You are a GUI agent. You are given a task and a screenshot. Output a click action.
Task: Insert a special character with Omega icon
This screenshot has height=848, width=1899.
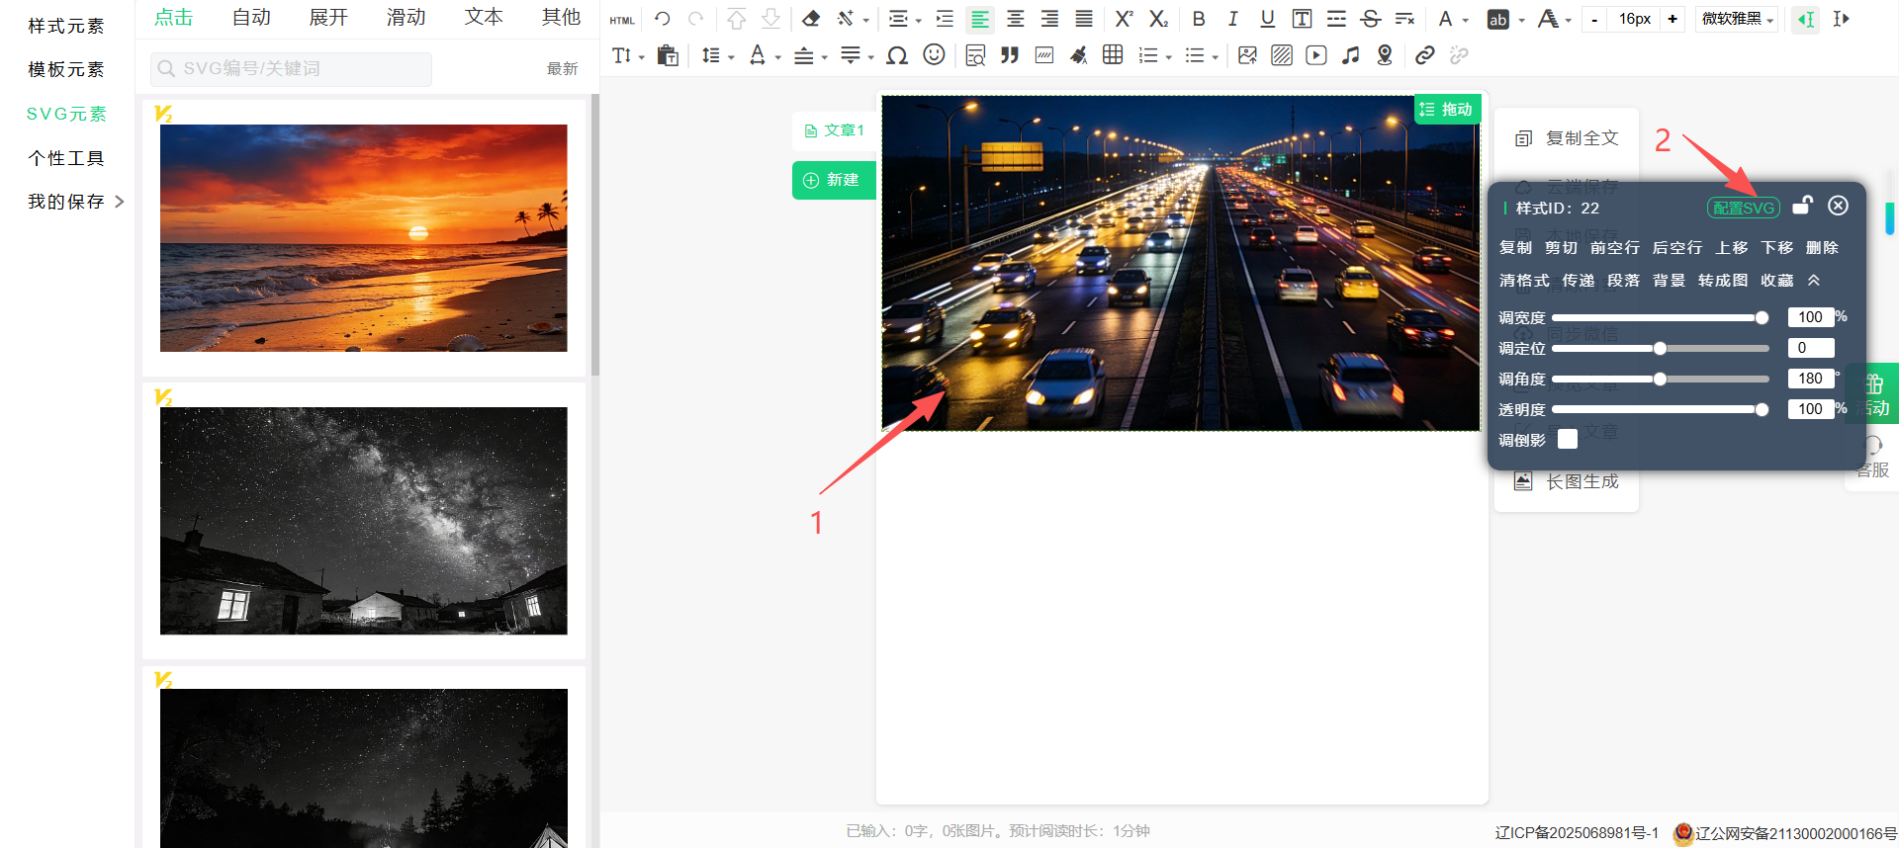[897, 55]
